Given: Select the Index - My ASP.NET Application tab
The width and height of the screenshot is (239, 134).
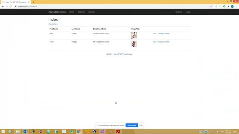Looking at the screenshot, I should tap(16, 2).
